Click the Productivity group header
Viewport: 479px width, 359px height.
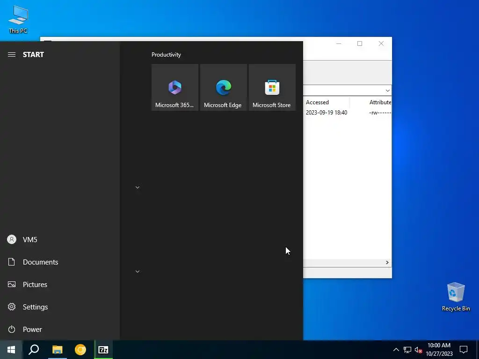pos(166,55)
